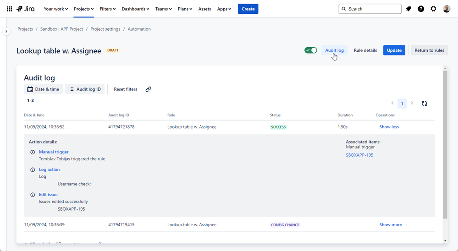Open Dashboards dropdown menu

[x=135, y=9]
